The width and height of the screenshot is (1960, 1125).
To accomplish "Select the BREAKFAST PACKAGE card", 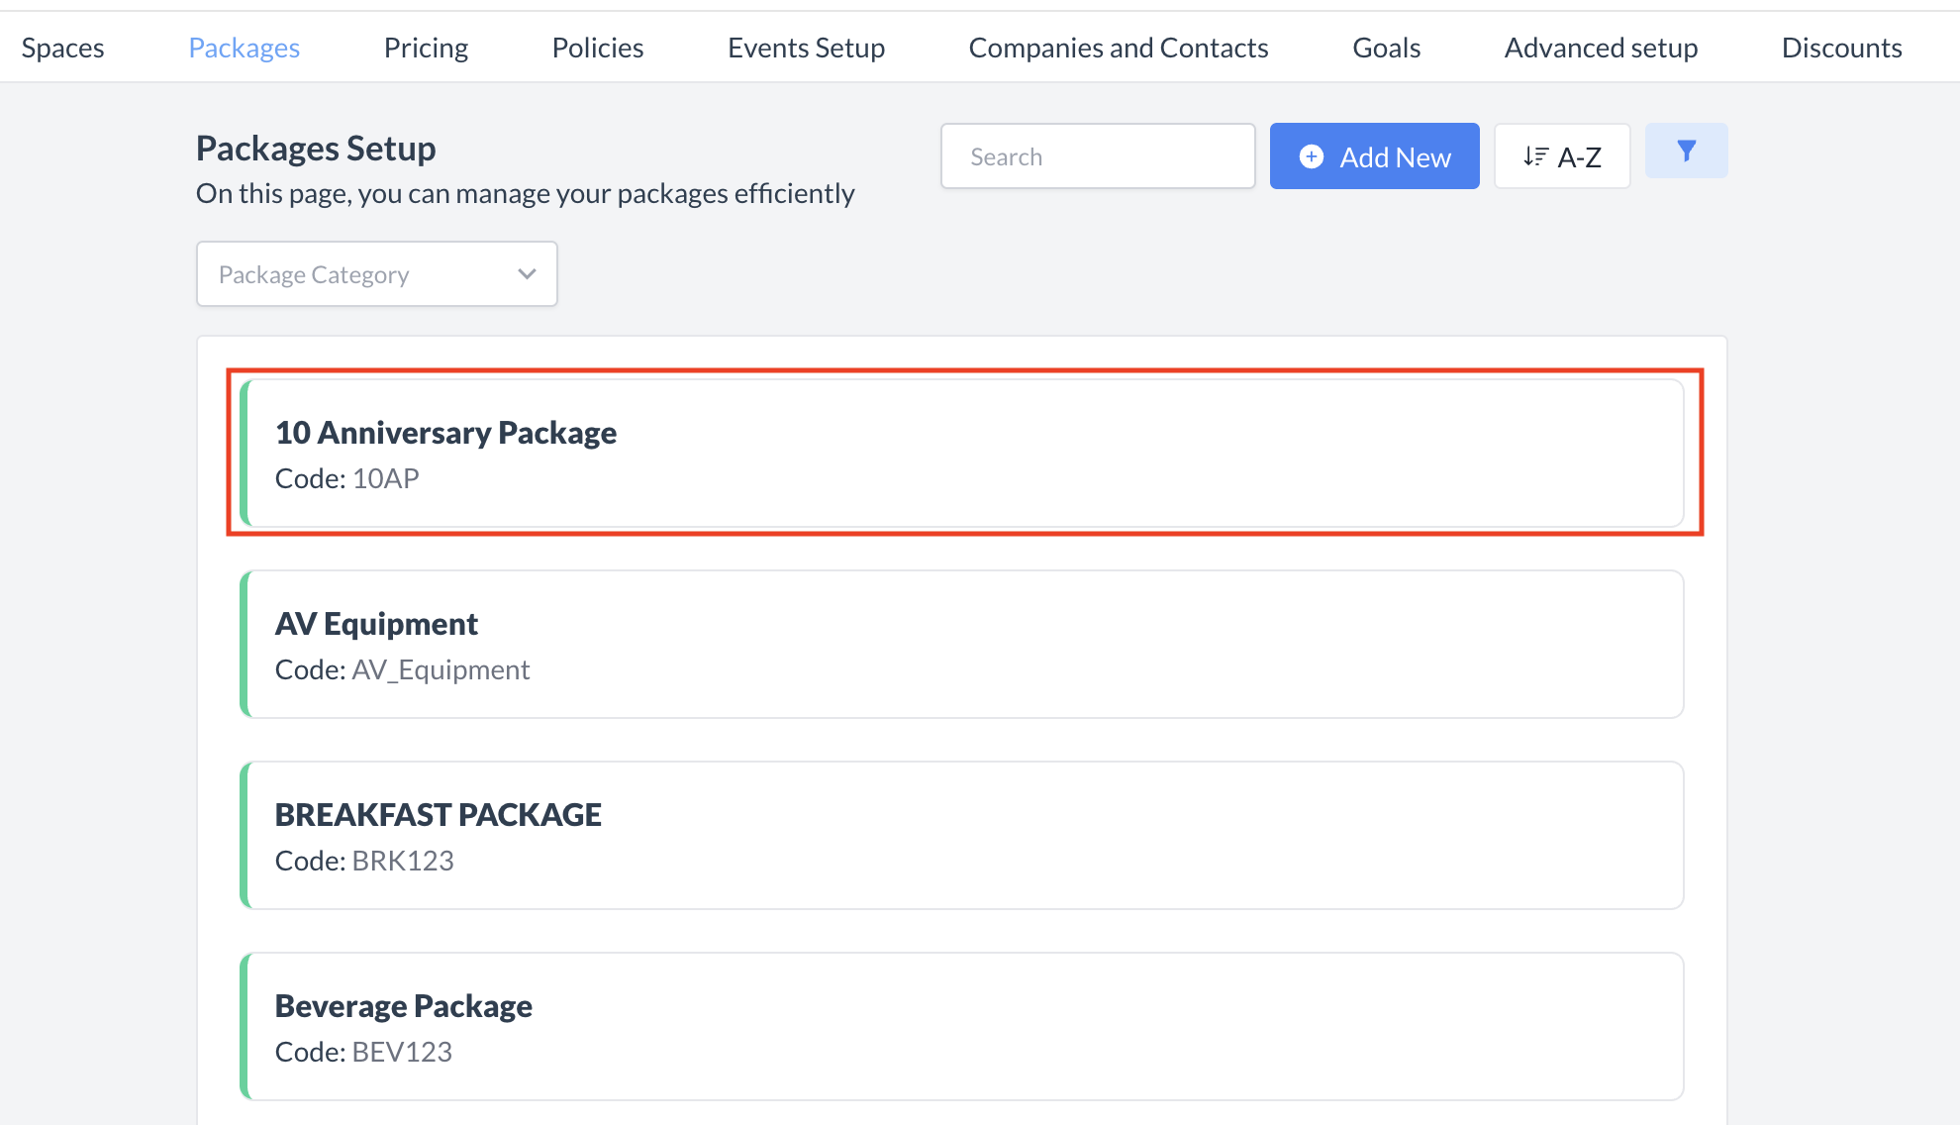I will [x=965, y=835].
